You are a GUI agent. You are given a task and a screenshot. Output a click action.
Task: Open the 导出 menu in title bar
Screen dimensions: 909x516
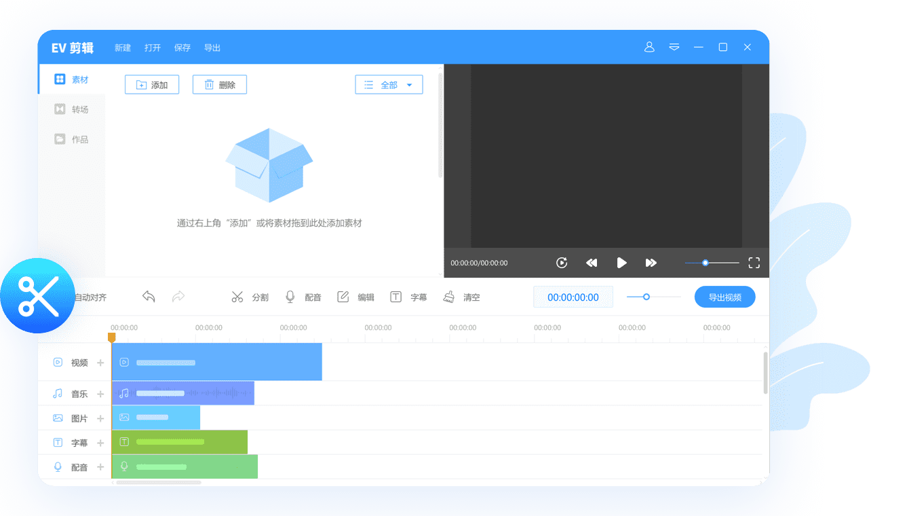(212, 48)
